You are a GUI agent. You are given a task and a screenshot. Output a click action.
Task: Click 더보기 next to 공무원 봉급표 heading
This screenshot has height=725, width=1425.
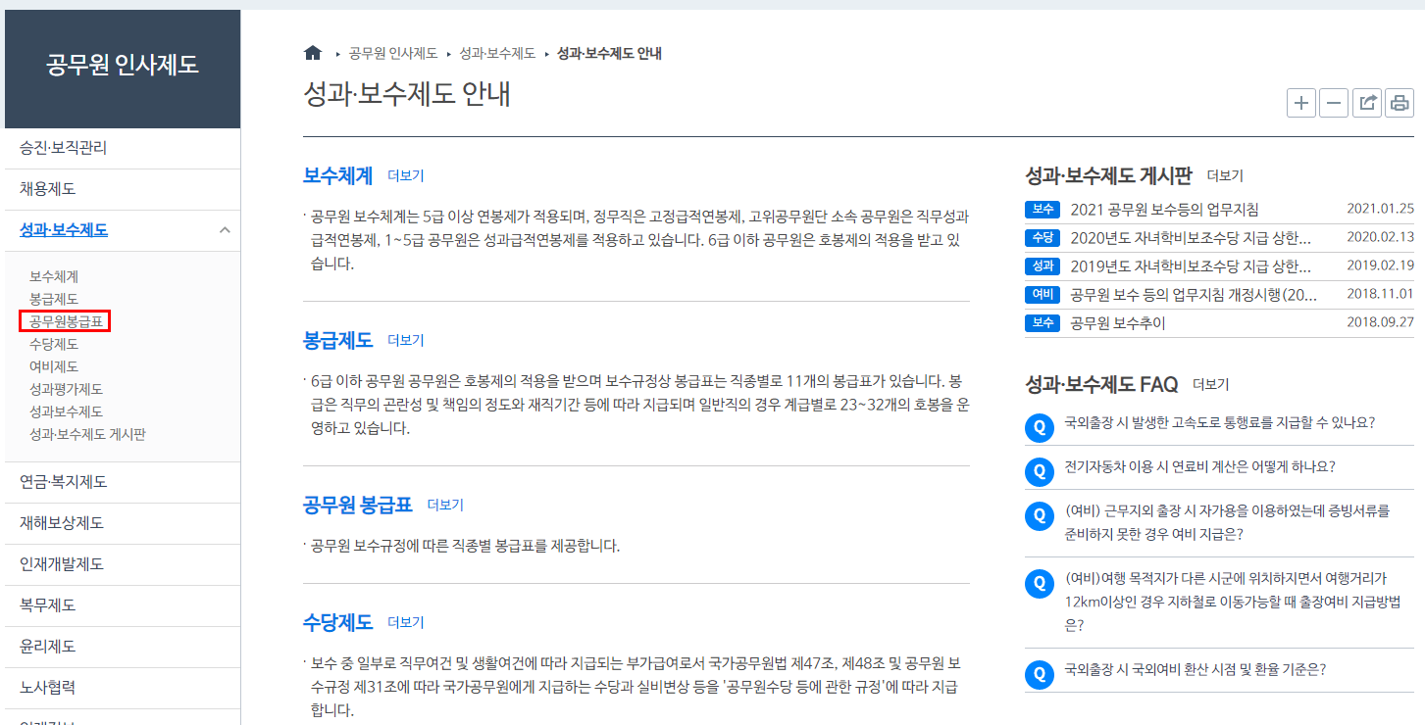(x=445, y=505)
